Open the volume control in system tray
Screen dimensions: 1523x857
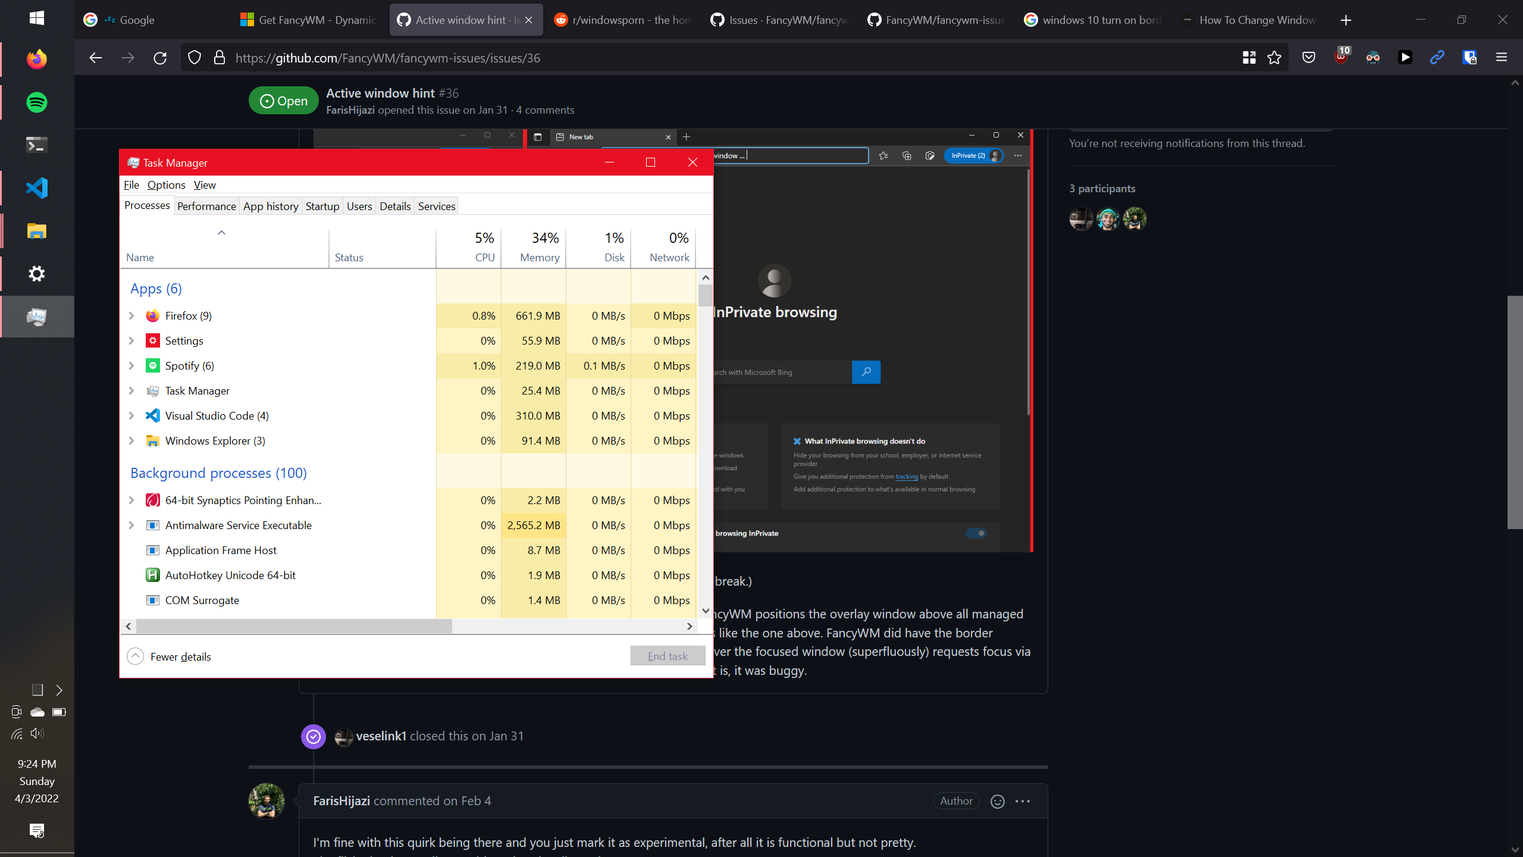(x=37, y=733)
